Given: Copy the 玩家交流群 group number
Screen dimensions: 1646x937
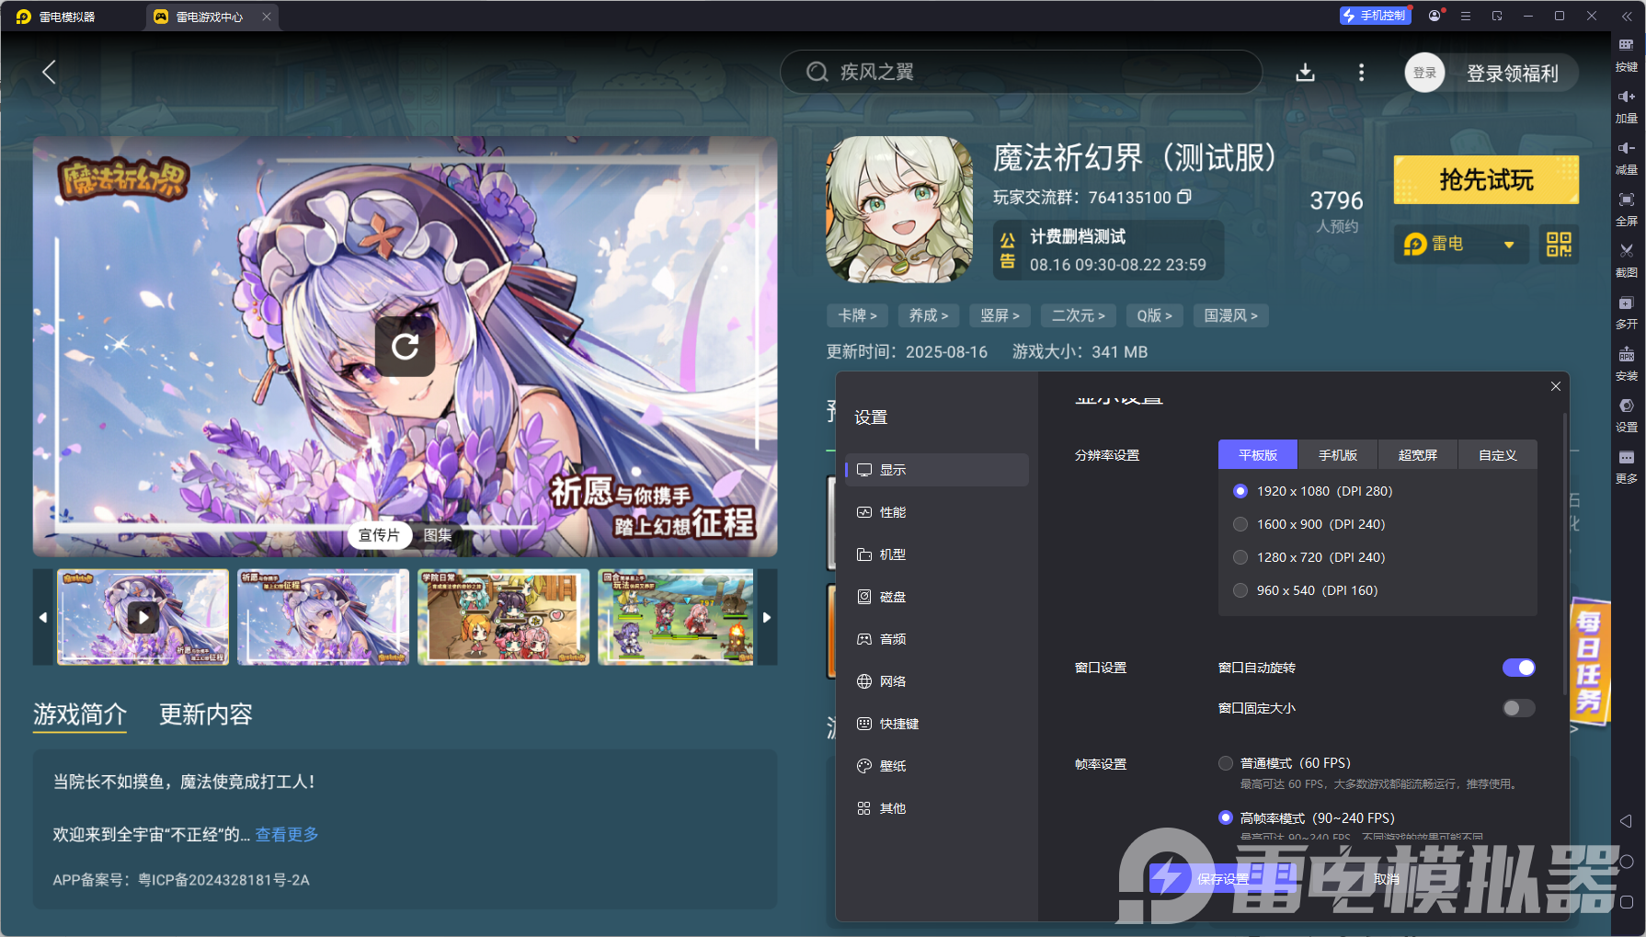Looking at the screenshot, I should (x=1184, y=197).
